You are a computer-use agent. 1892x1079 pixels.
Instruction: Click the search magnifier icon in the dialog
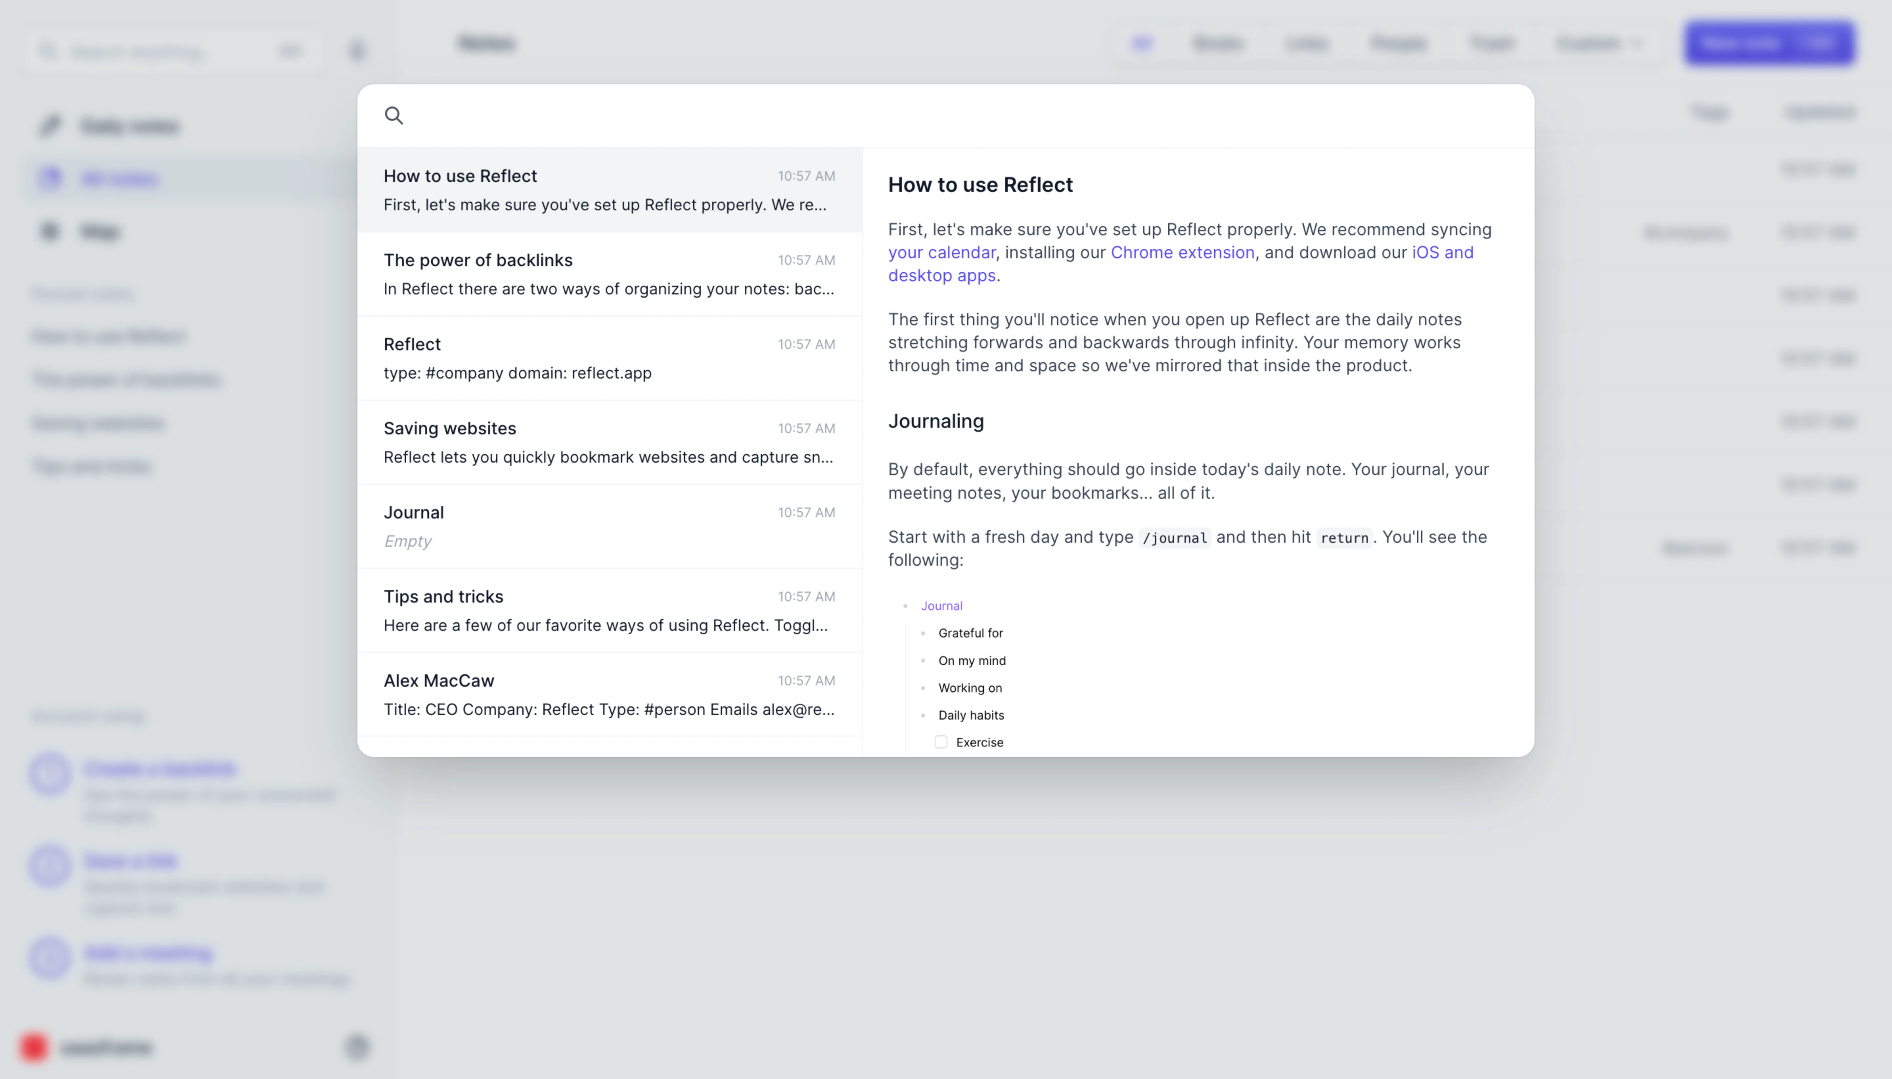394,116
